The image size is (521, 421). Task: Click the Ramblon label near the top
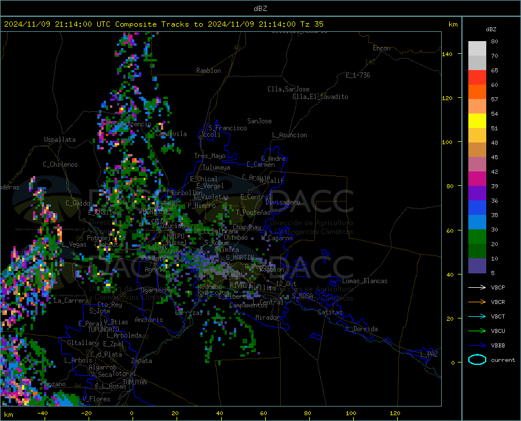(208, 71)
